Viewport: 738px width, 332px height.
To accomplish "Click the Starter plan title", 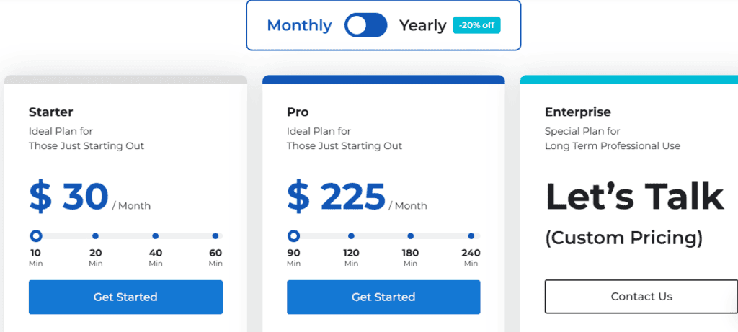I will pyautogui.click(x=51, y=112).
